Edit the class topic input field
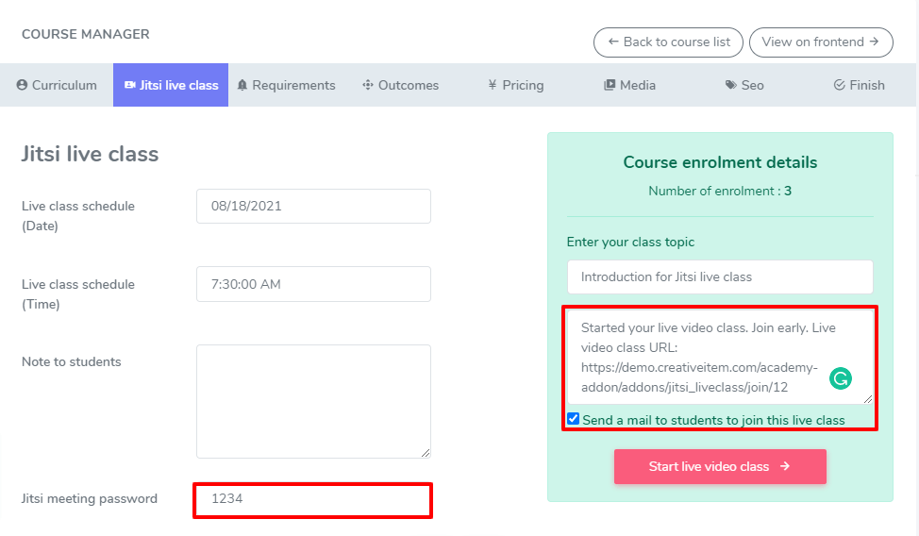The height and width of the screenshot is (536, 919). [720, 277]
